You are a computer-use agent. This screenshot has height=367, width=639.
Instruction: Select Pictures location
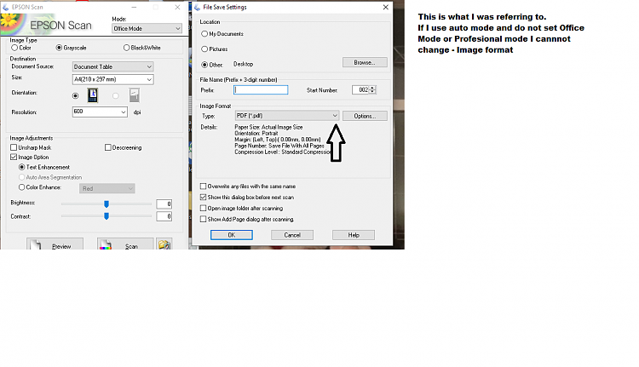tap(204, 49)
